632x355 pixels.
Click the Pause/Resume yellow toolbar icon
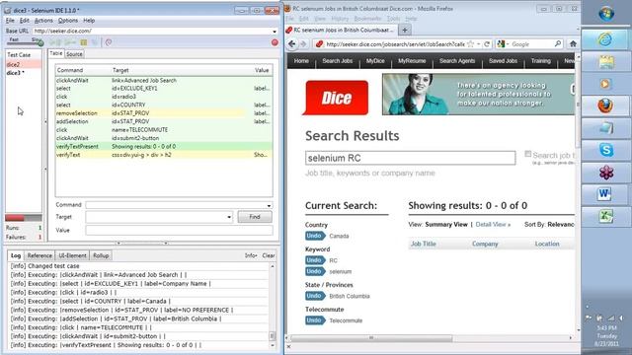pos(83,42)
